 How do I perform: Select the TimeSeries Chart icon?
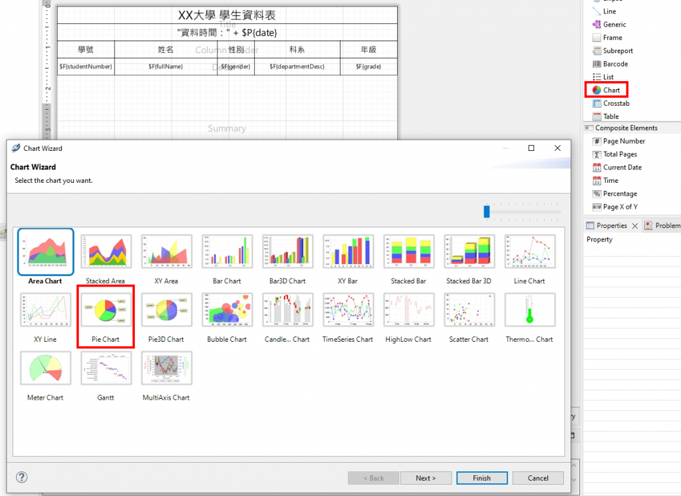[348, 310]
